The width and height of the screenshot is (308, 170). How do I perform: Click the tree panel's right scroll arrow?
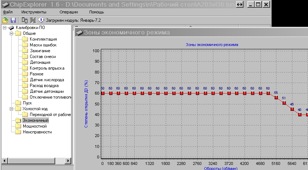point(68,161)
